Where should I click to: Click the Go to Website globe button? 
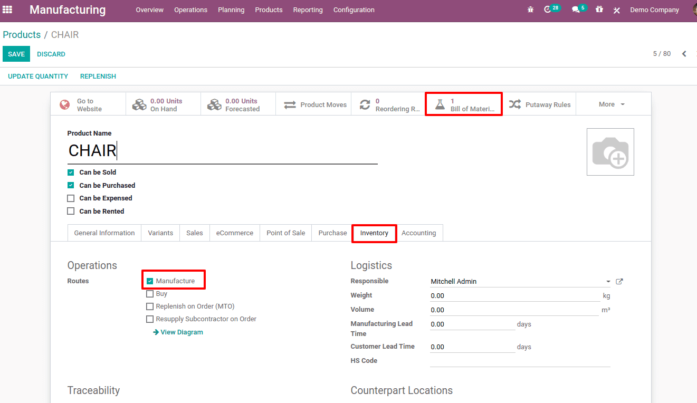pyautogui.click(x=88, y=104)
